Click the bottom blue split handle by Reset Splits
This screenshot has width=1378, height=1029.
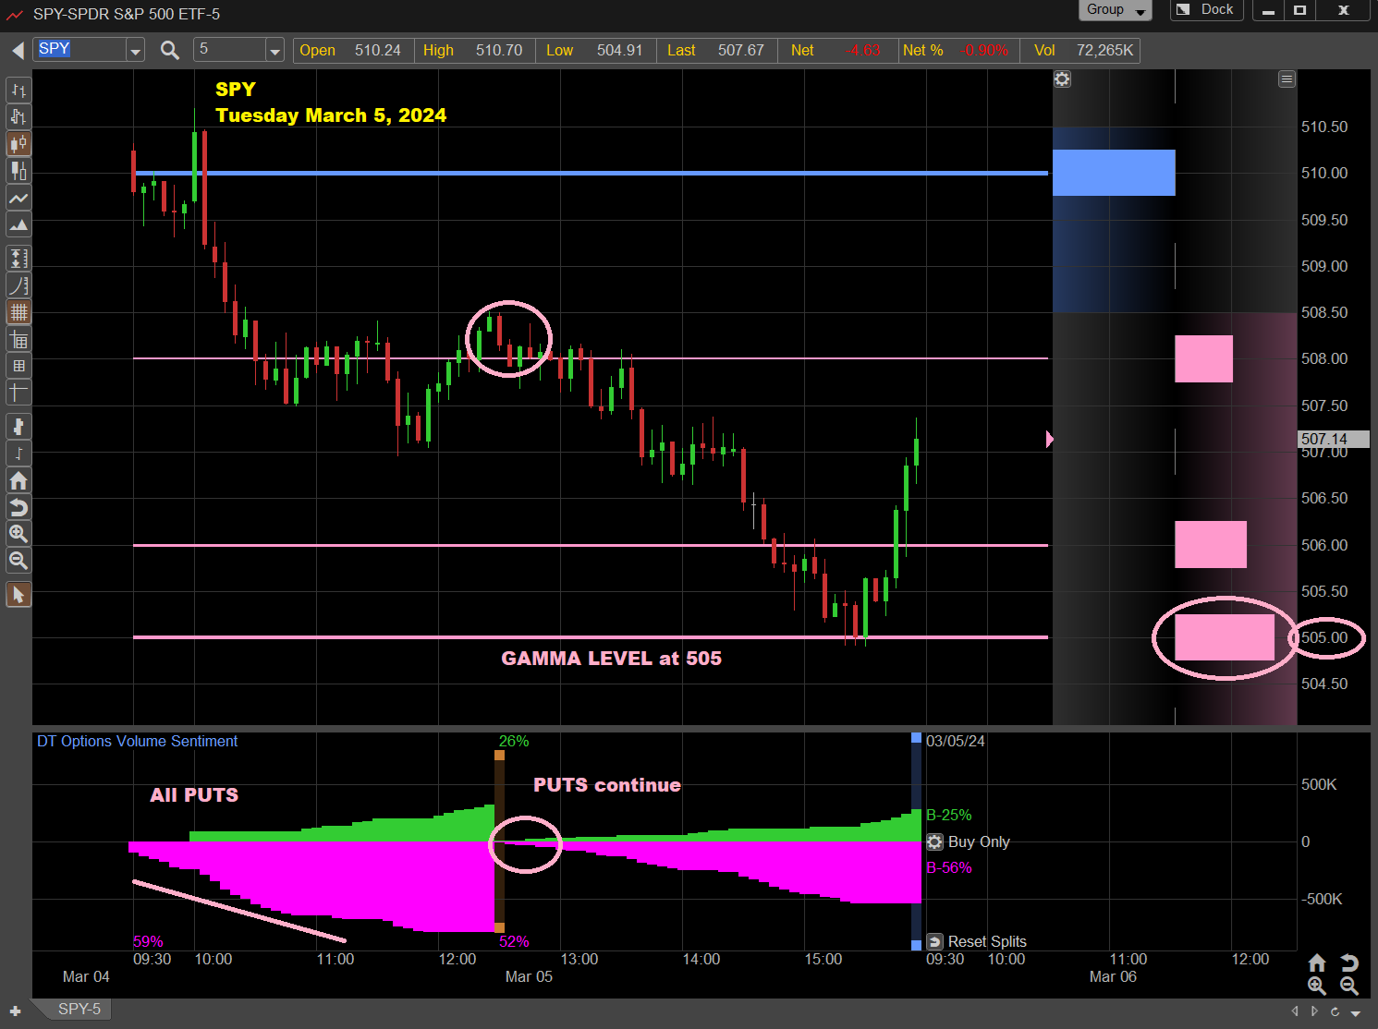click(916, 945)
